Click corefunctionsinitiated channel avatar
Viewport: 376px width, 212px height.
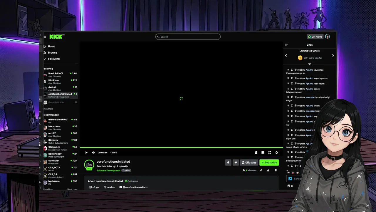pyautogui.click(x=89, y=165)
